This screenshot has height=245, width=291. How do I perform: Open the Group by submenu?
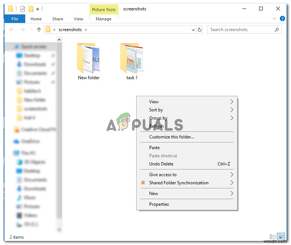[x=187, y=118]
